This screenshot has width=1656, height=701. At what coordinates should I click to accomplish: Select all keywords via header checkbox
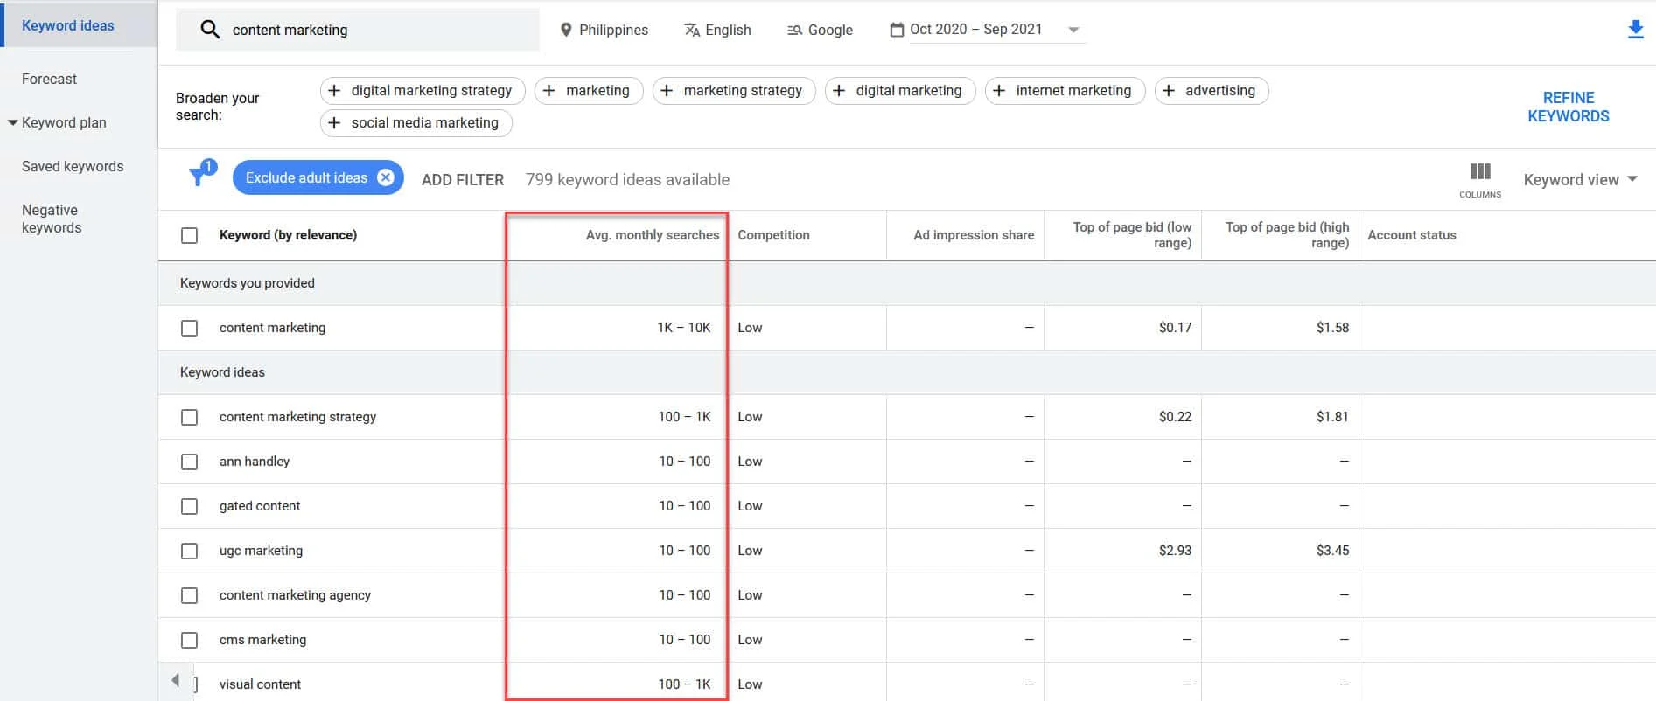click(189, 235)
